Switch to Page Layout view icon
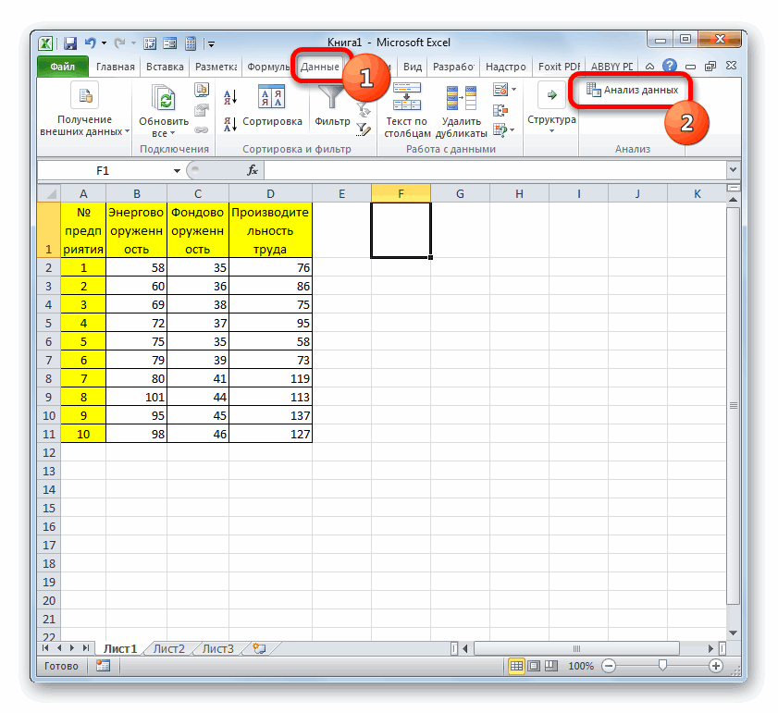The height and width of the screenshot is (713, 778). pos(534,666)
